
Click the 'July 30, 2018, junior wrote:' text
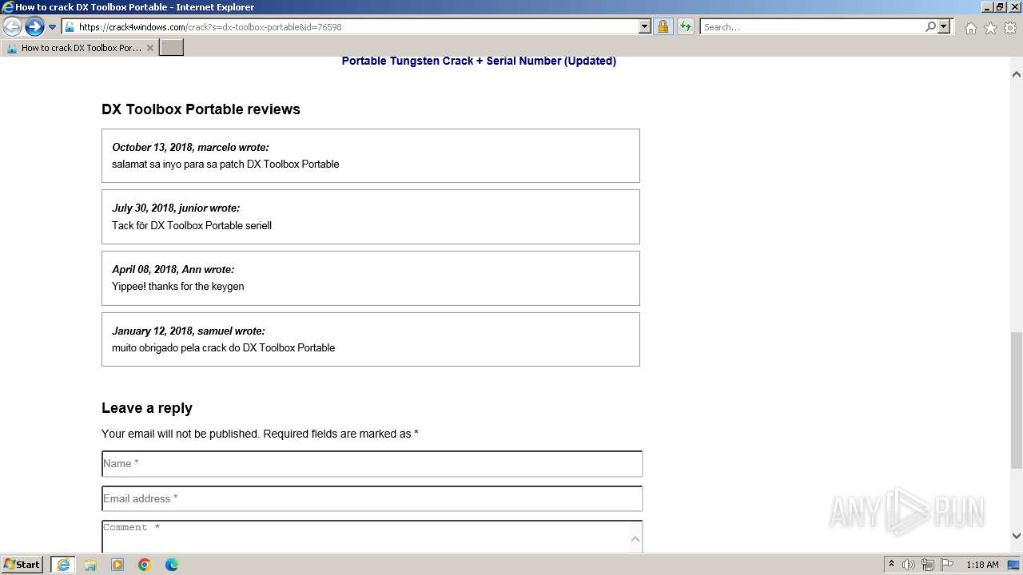tap(176, 208)
